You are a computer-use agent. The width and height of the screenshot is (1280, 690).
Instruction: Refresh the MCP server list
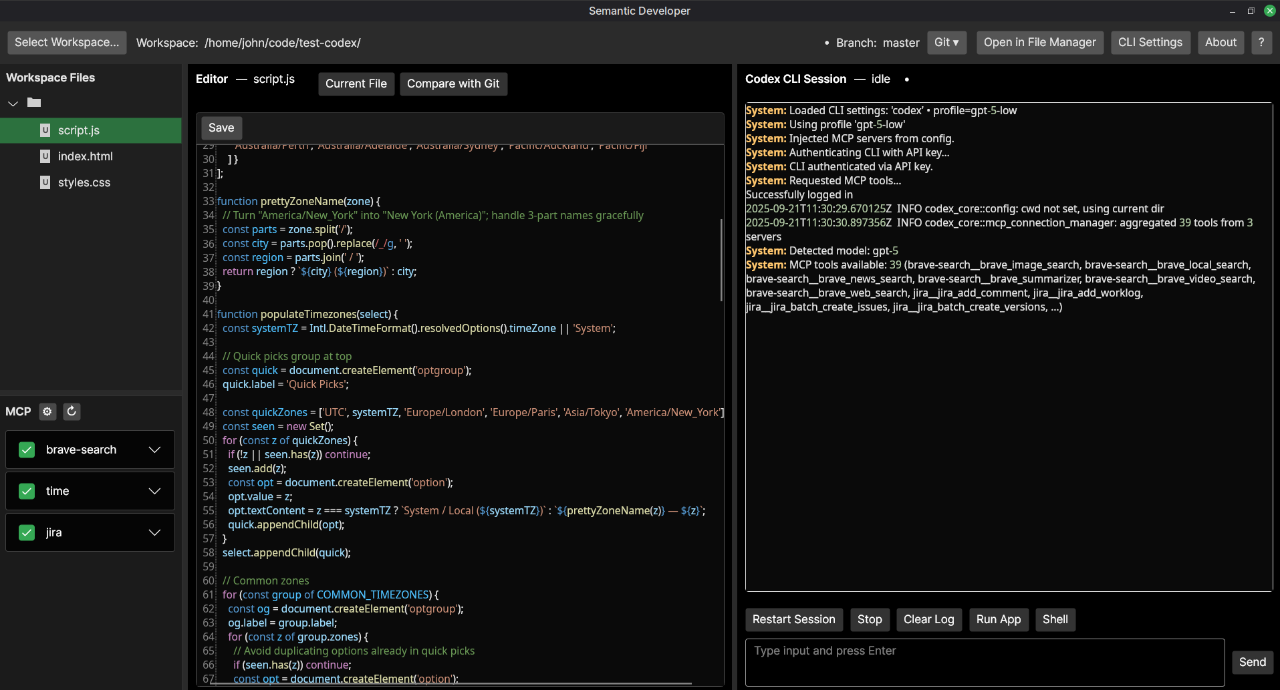pos(72,411)
